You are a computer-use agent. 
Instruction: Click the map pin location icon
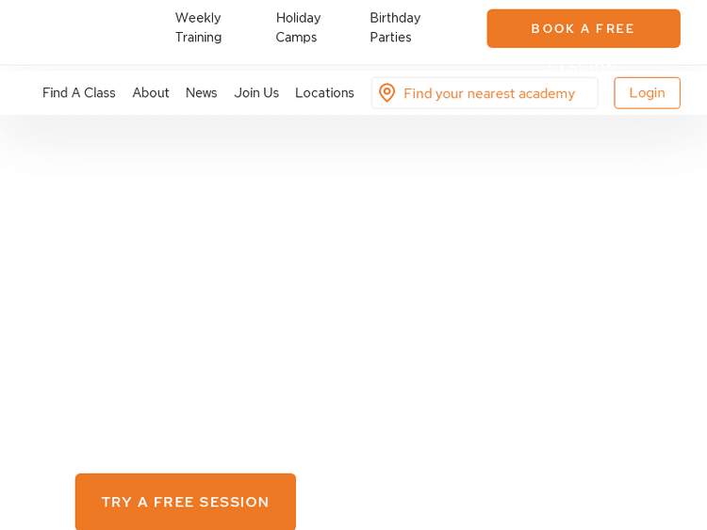pos(386,93)
